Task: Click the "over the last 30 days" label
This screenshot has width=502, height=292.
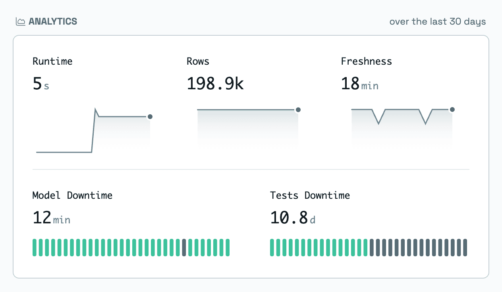Action: (437, 21)
